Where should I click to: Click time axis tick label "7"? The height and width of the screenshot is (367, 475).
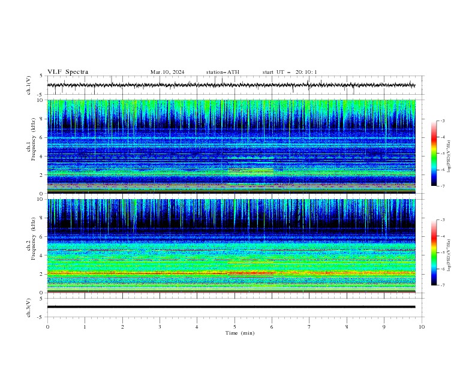pos(309,327)
